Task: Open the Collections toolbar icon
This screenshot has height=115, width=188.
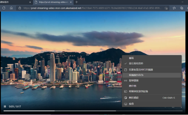Action: point(182,8)
